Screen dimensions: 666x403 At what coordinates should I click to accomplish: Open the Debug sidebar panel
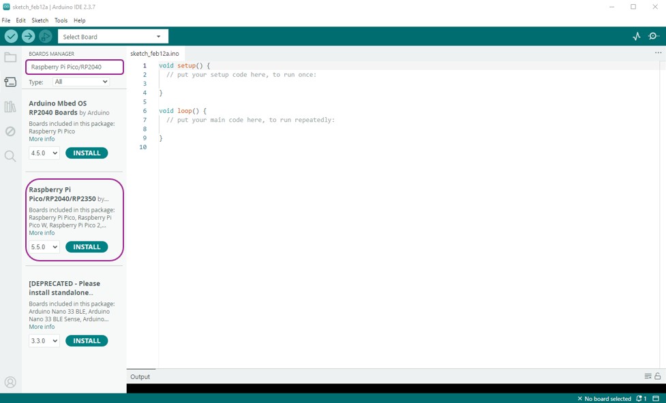click(x=10, y=131)
